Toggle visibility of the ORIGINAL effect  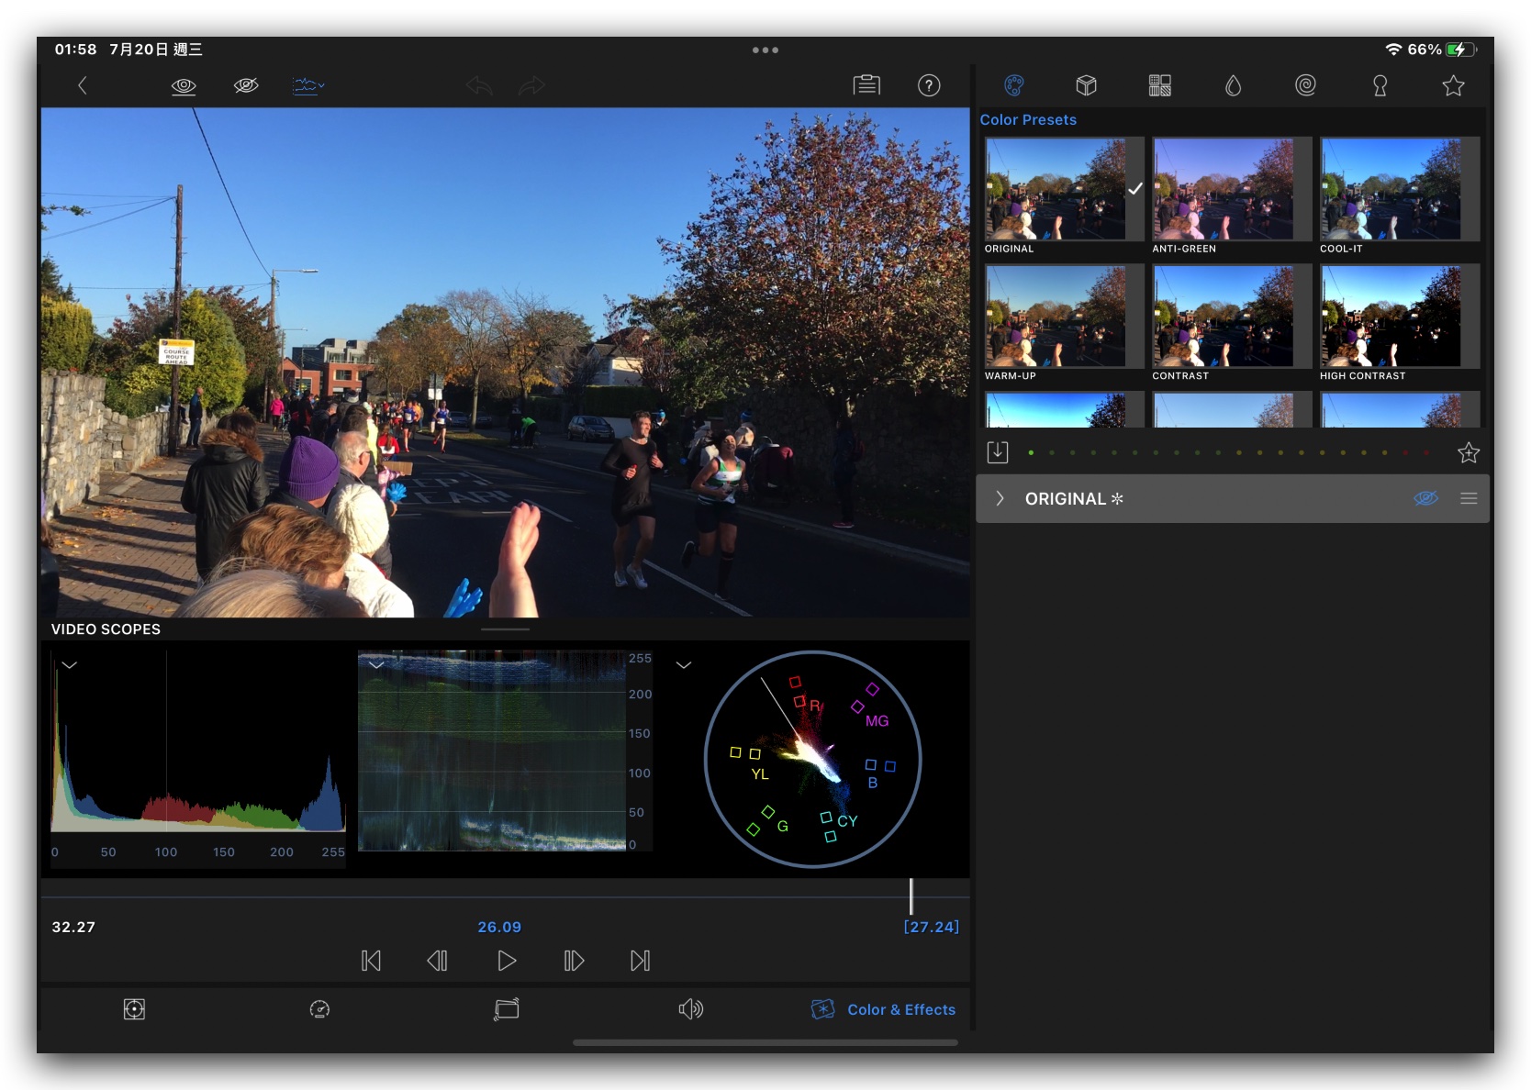click(x=1425, y=498)
